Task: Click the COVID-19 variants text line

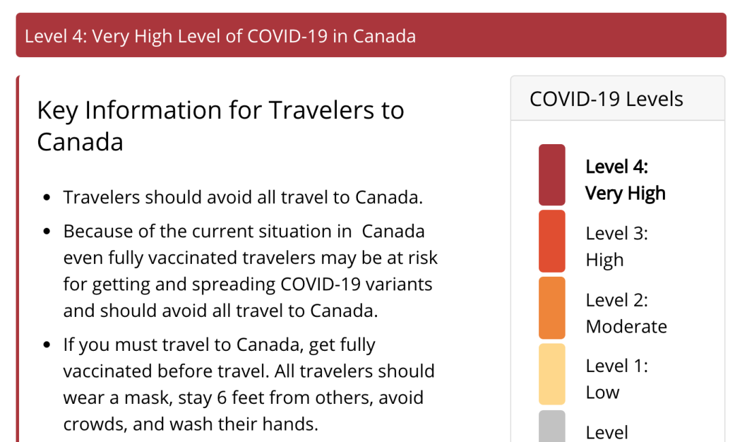Action: click(248, 284)
